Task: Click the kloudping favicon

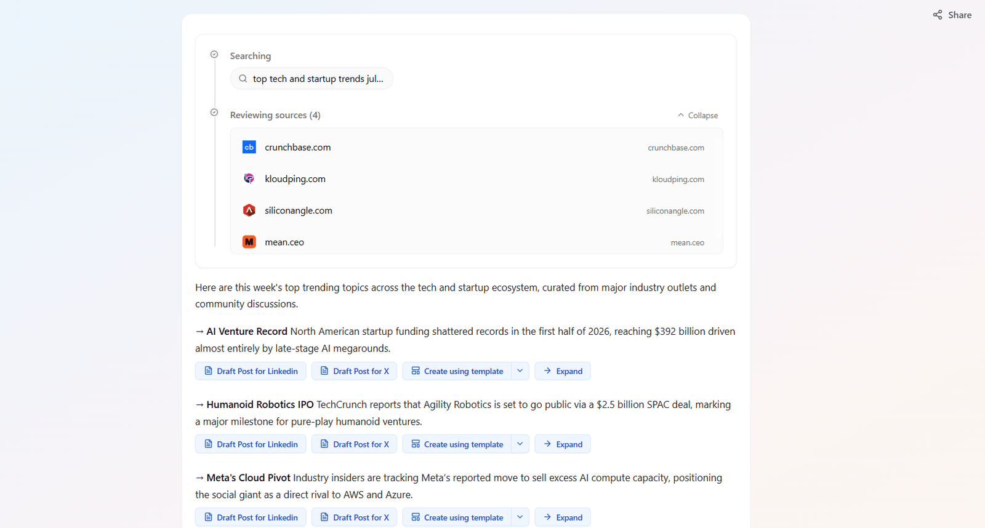Action: 249,179
